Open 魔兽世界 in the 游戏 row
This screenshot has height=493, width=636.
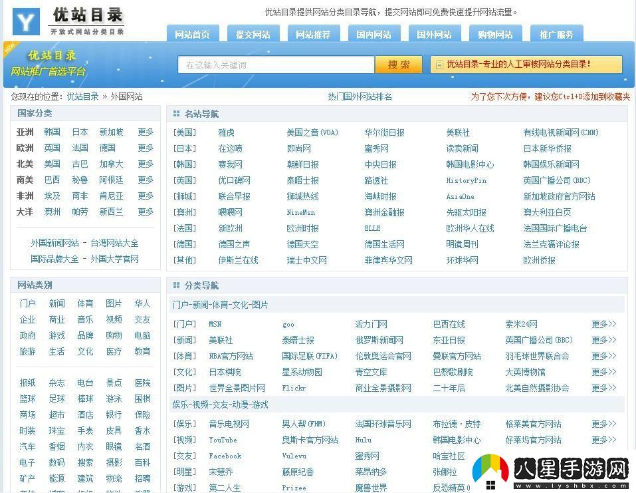371,488
